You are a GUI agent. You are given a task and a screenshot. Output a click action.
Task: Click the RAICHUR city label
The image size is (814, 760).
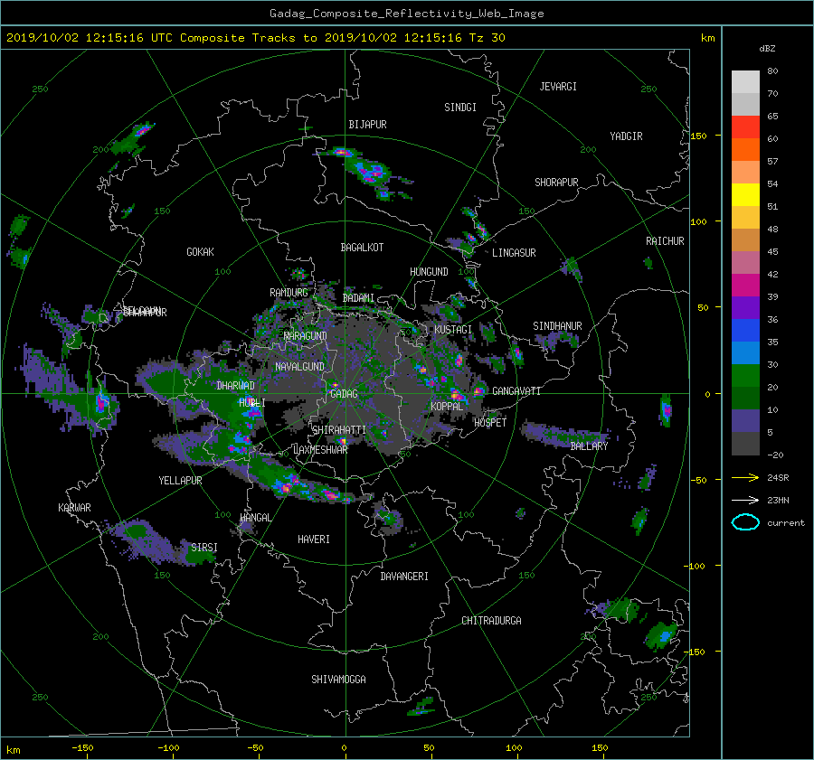click(665, 241)
